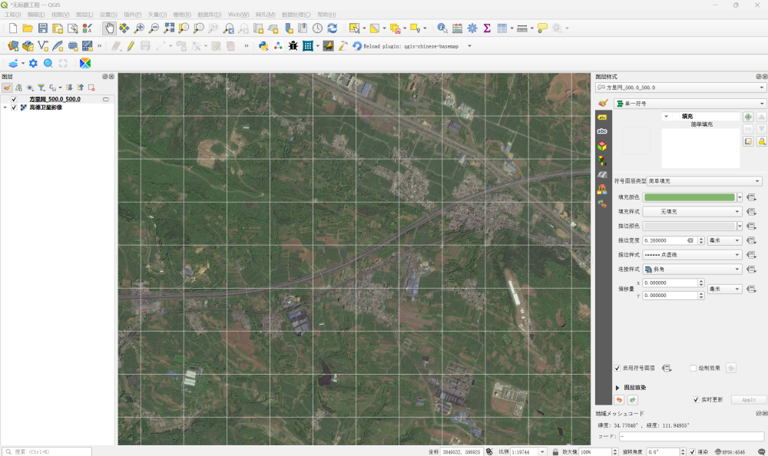Click the EPSG:4546 CRS button
The height and width of the screenshot is (456, 768).
[730, 452]
